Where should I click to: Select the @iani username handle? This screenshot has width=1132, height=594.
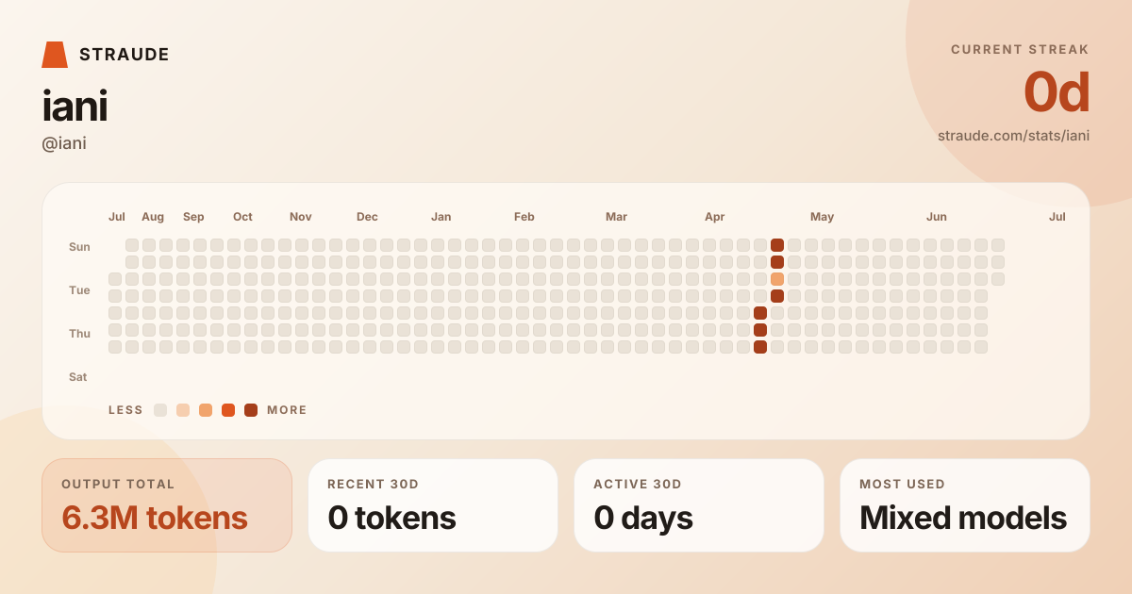pyautogui.click(x=64, y=143)
